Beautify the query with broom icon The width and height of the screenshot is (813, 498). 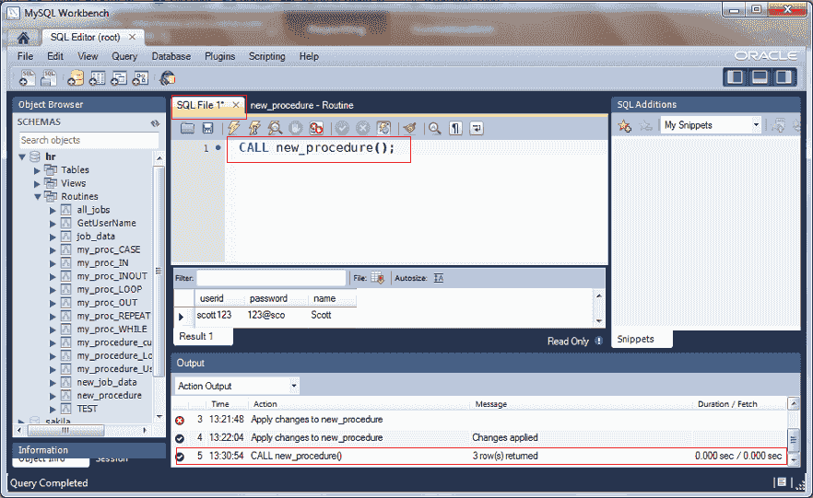(x=409, y=128)
